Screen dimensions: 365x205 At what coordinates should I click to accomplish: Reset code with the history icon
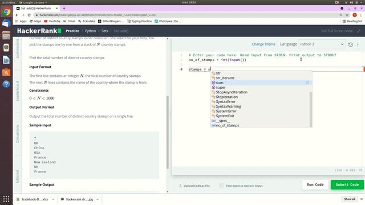(351, 44)
